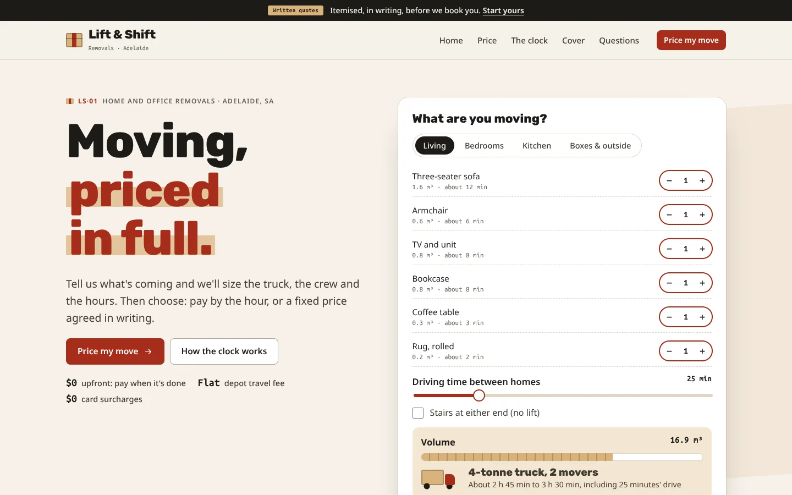This screenshot has width=792, height=495.
Task: Open the Kitchen items tab
Action: click(537, 146)
